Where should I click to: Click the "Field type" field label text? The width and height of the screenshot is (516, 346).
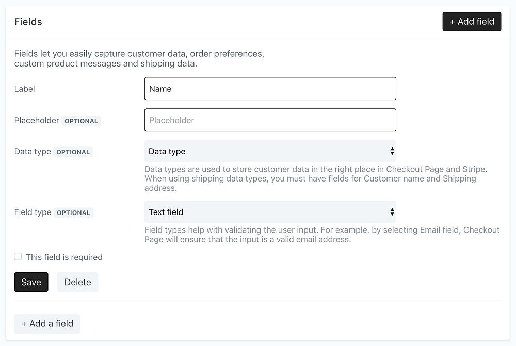tap(33, 212)
